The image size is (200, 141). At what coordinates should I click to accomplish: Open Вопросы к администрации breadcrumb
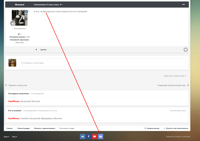tap(45, 128)
